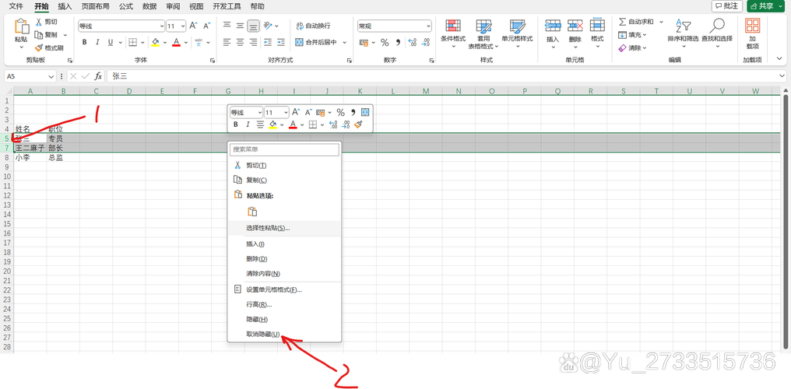Open the Name Box dropdown arrow
The image size is (791, 389).
[x=51, y=76]
